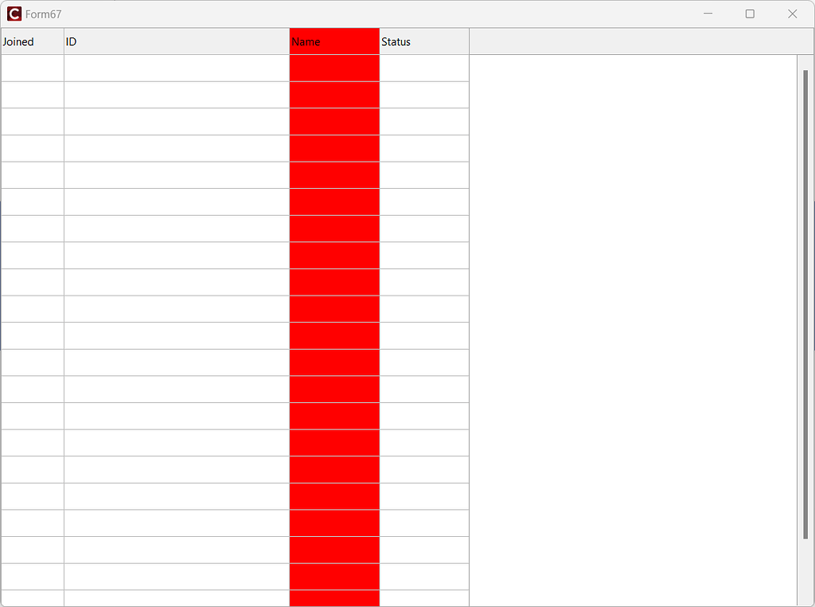Select the first cell under Joined
The image size is (815, 607).
click(32, 68)
